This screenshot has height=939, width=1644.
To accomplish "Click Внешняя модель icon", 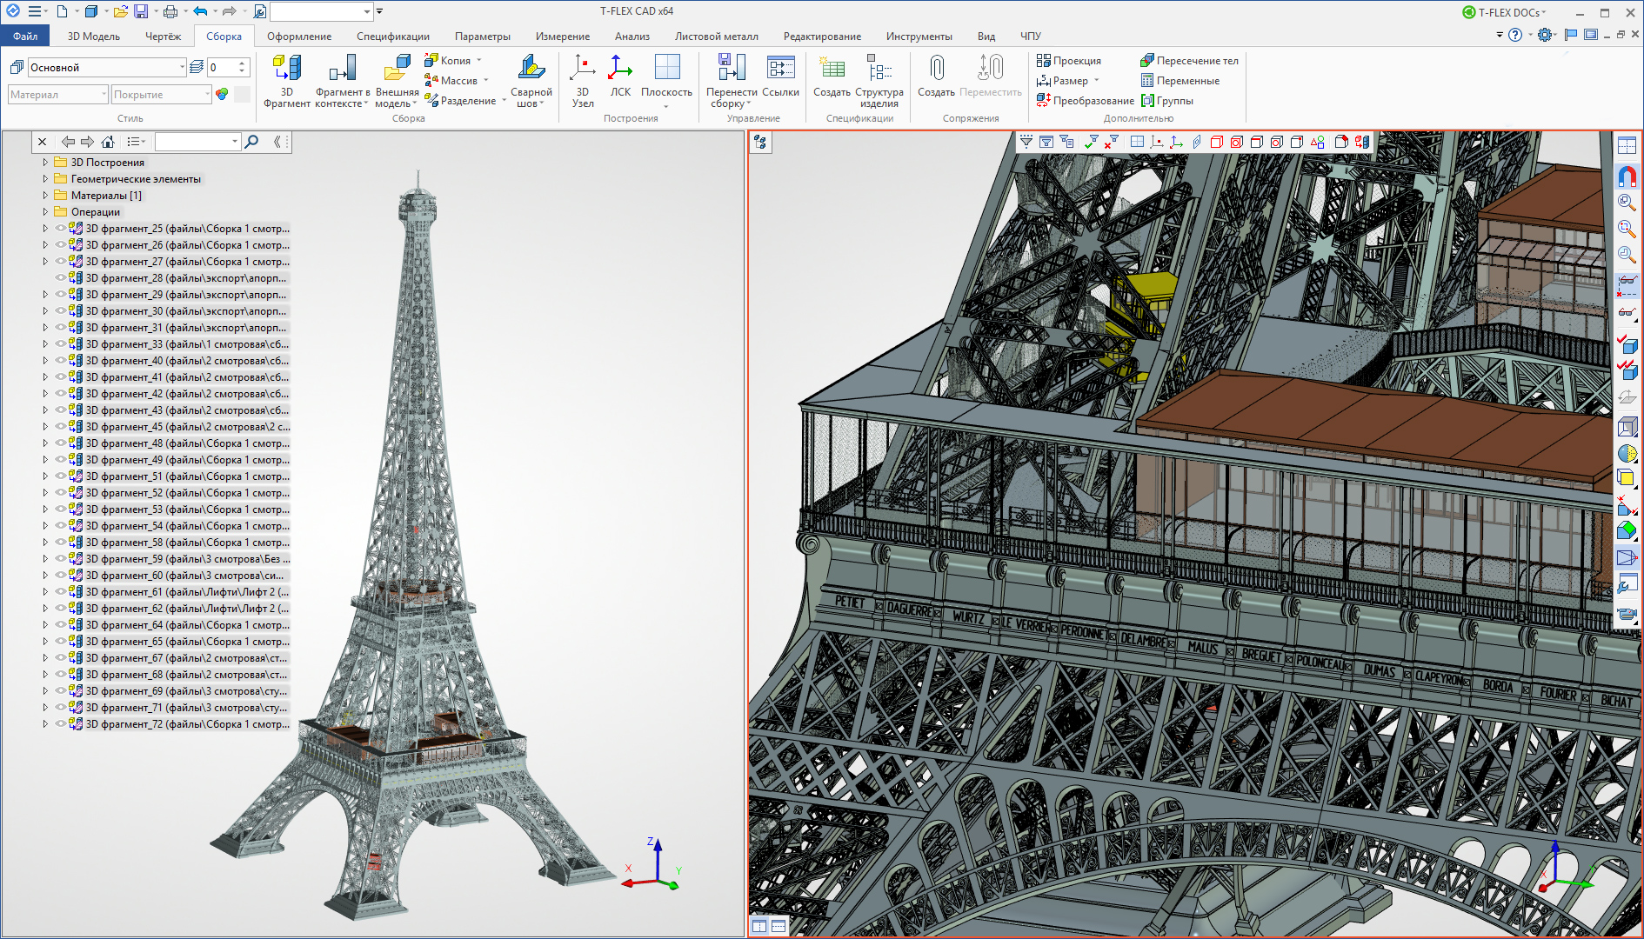I will point(397,80).
